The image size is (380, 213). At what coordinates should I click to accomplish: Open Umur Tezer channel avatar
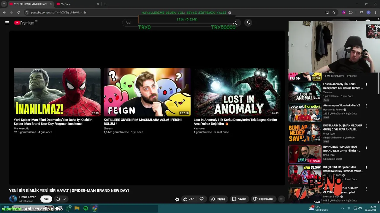(13, 199)
